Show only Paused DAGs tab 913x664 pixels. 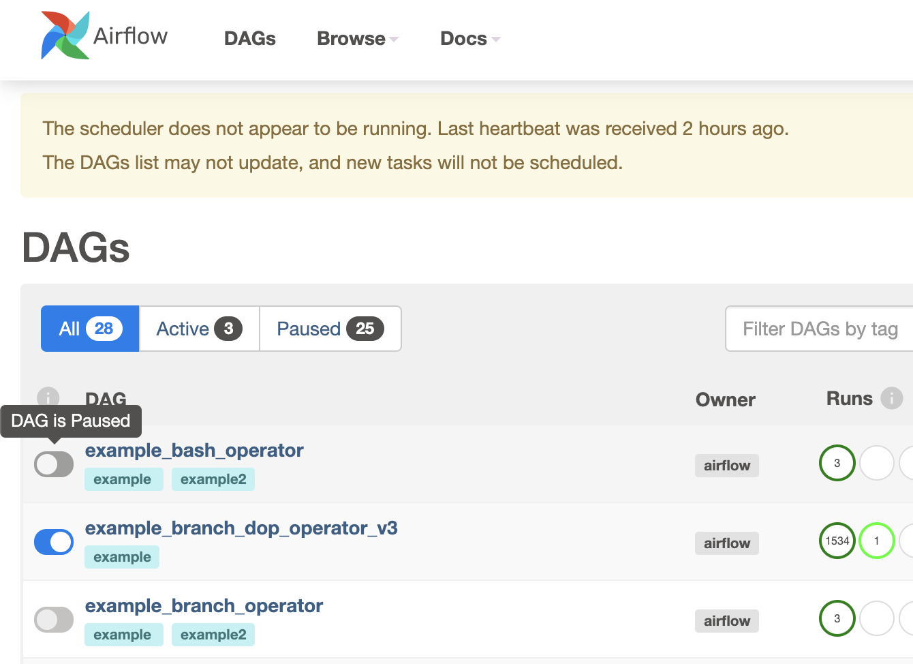330,329
